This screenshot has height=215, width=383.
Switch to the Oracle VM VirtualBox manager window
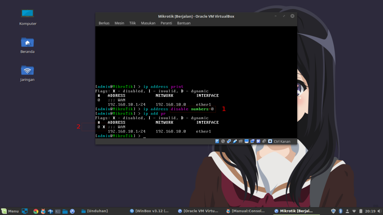(x=198, y=211)
